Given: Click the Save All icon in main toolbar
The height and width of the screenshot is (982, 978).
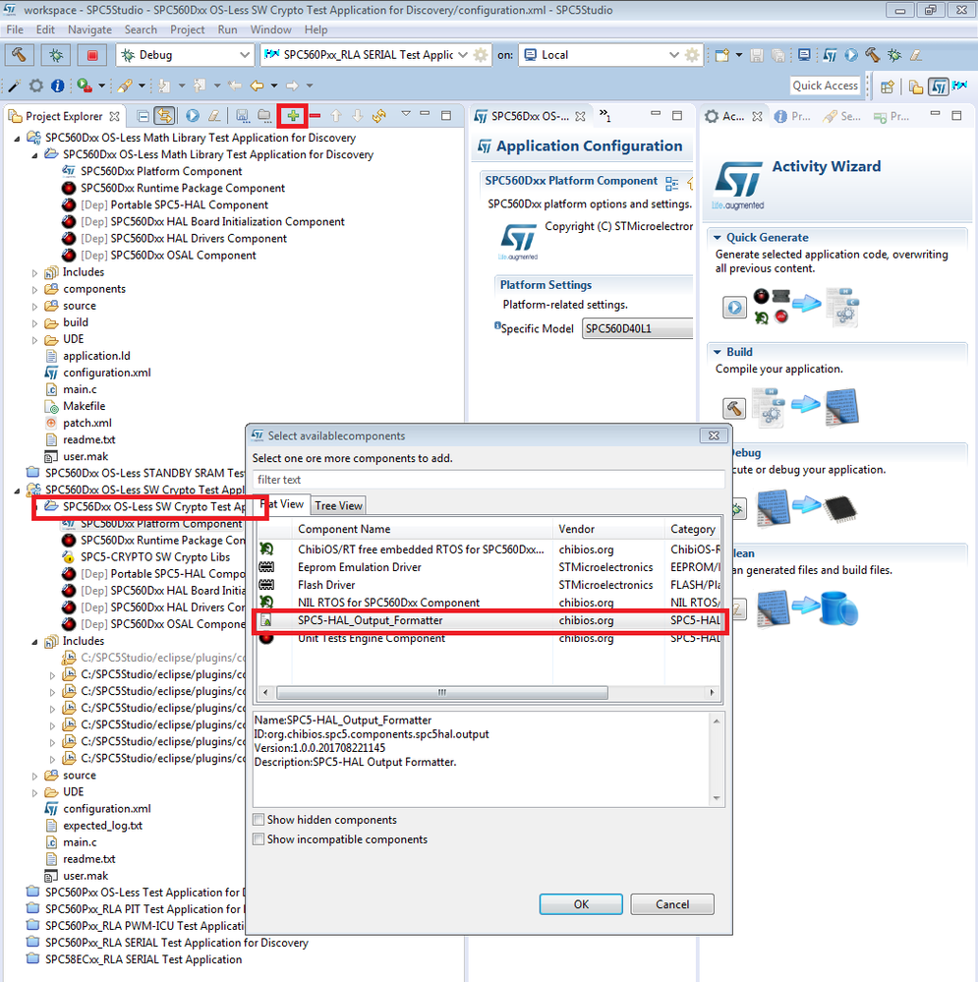Looking at the screenshot, I should (x=778, y=55).
